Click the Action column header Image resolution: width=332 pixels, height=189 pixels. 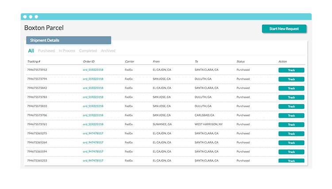pos(282,62)
